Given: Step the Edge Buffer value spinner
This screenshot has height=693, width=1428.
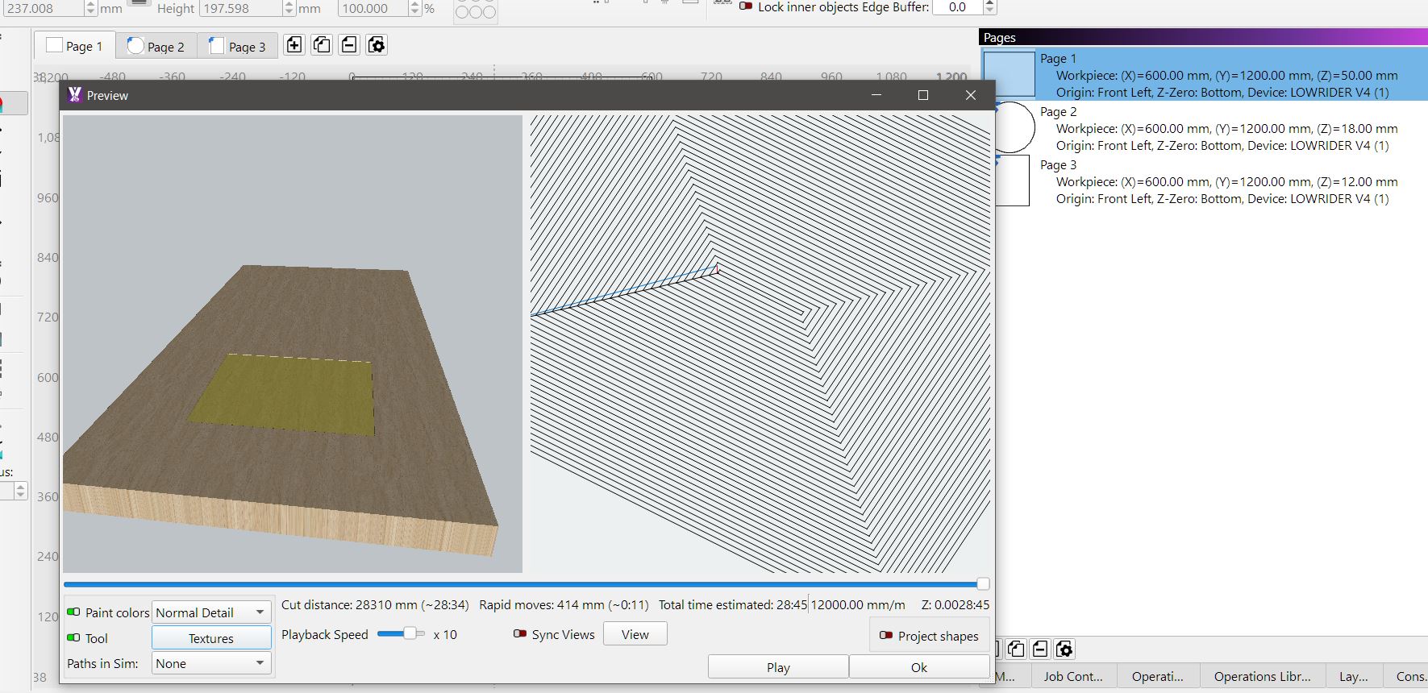Looking at the screenshot, I should 990,7.
